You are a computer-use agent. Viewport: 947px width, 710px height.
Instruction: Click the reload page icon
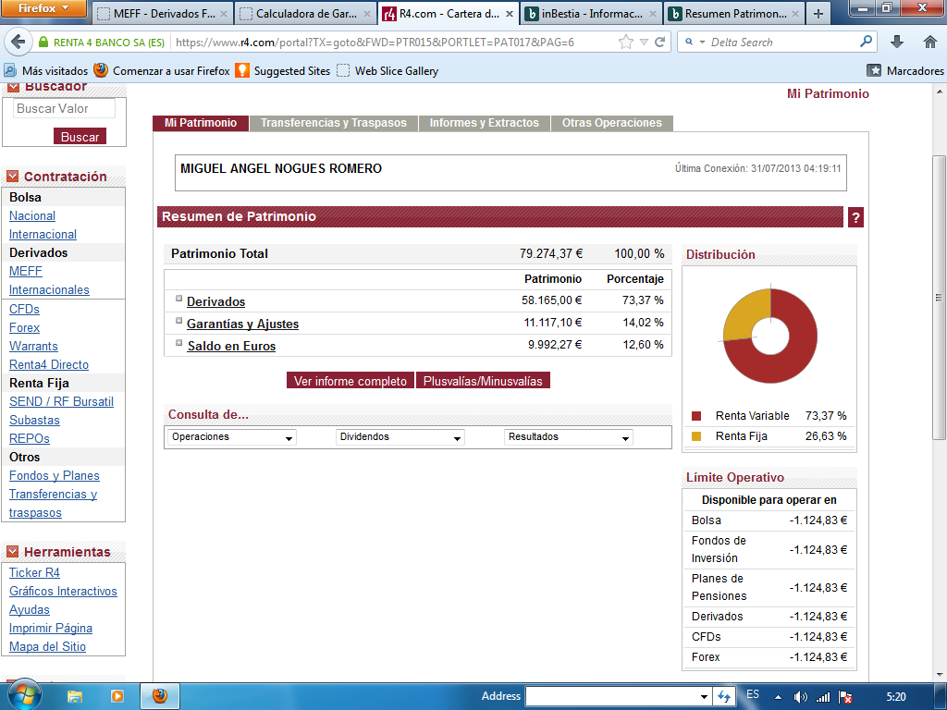(659, 43)
